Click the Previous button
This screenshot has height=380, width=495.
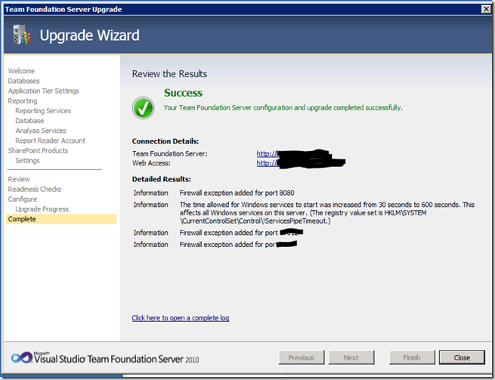[302, 357]
